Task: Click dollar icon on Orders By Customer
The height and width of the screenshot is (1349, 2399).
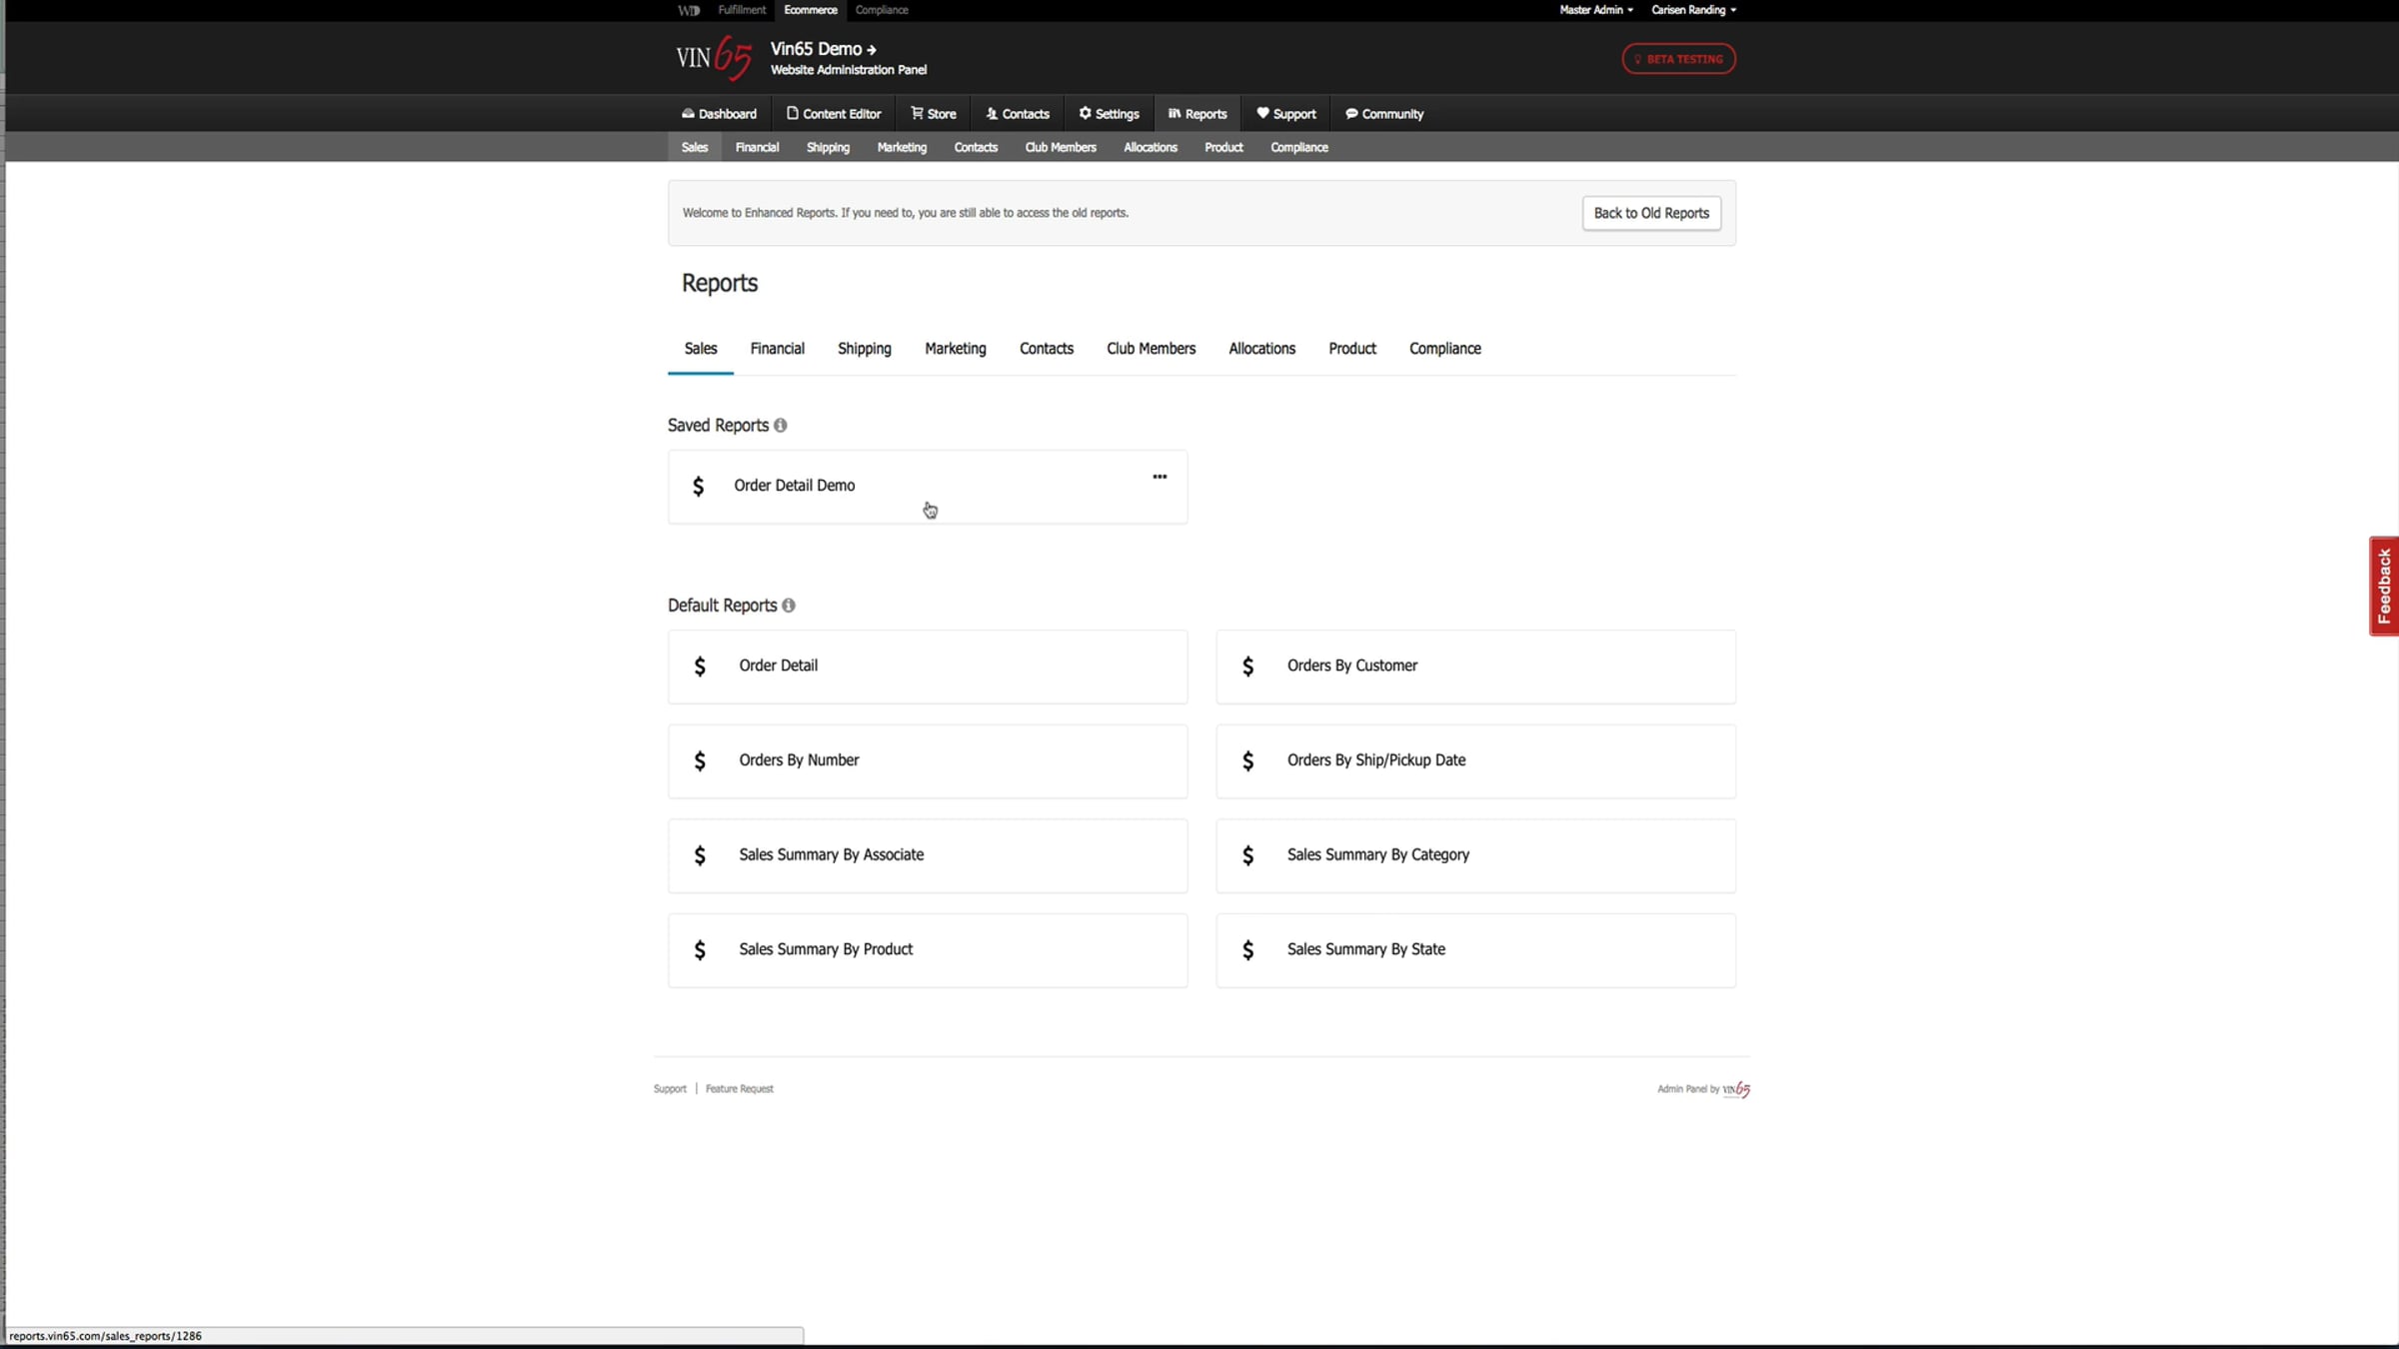Action: 1247,667
